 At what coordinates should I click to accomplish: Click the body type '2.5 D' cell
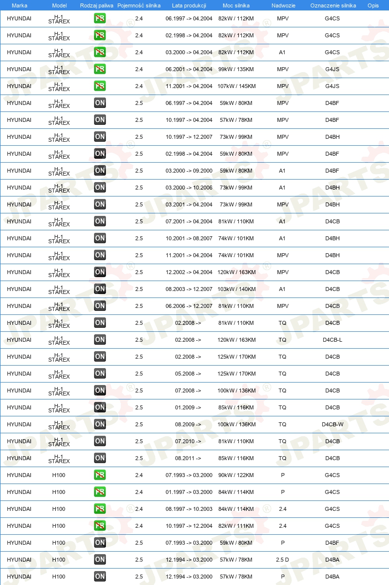point(283,560)
